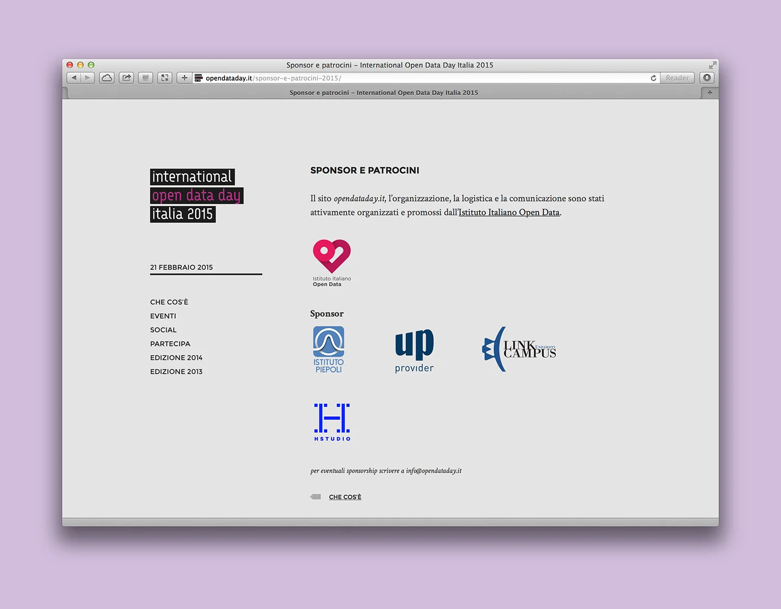Image resolution: width=781 pixels, height=609 pixels.
Task: Open the Share toolbar icon
Action: pos(127,78)
